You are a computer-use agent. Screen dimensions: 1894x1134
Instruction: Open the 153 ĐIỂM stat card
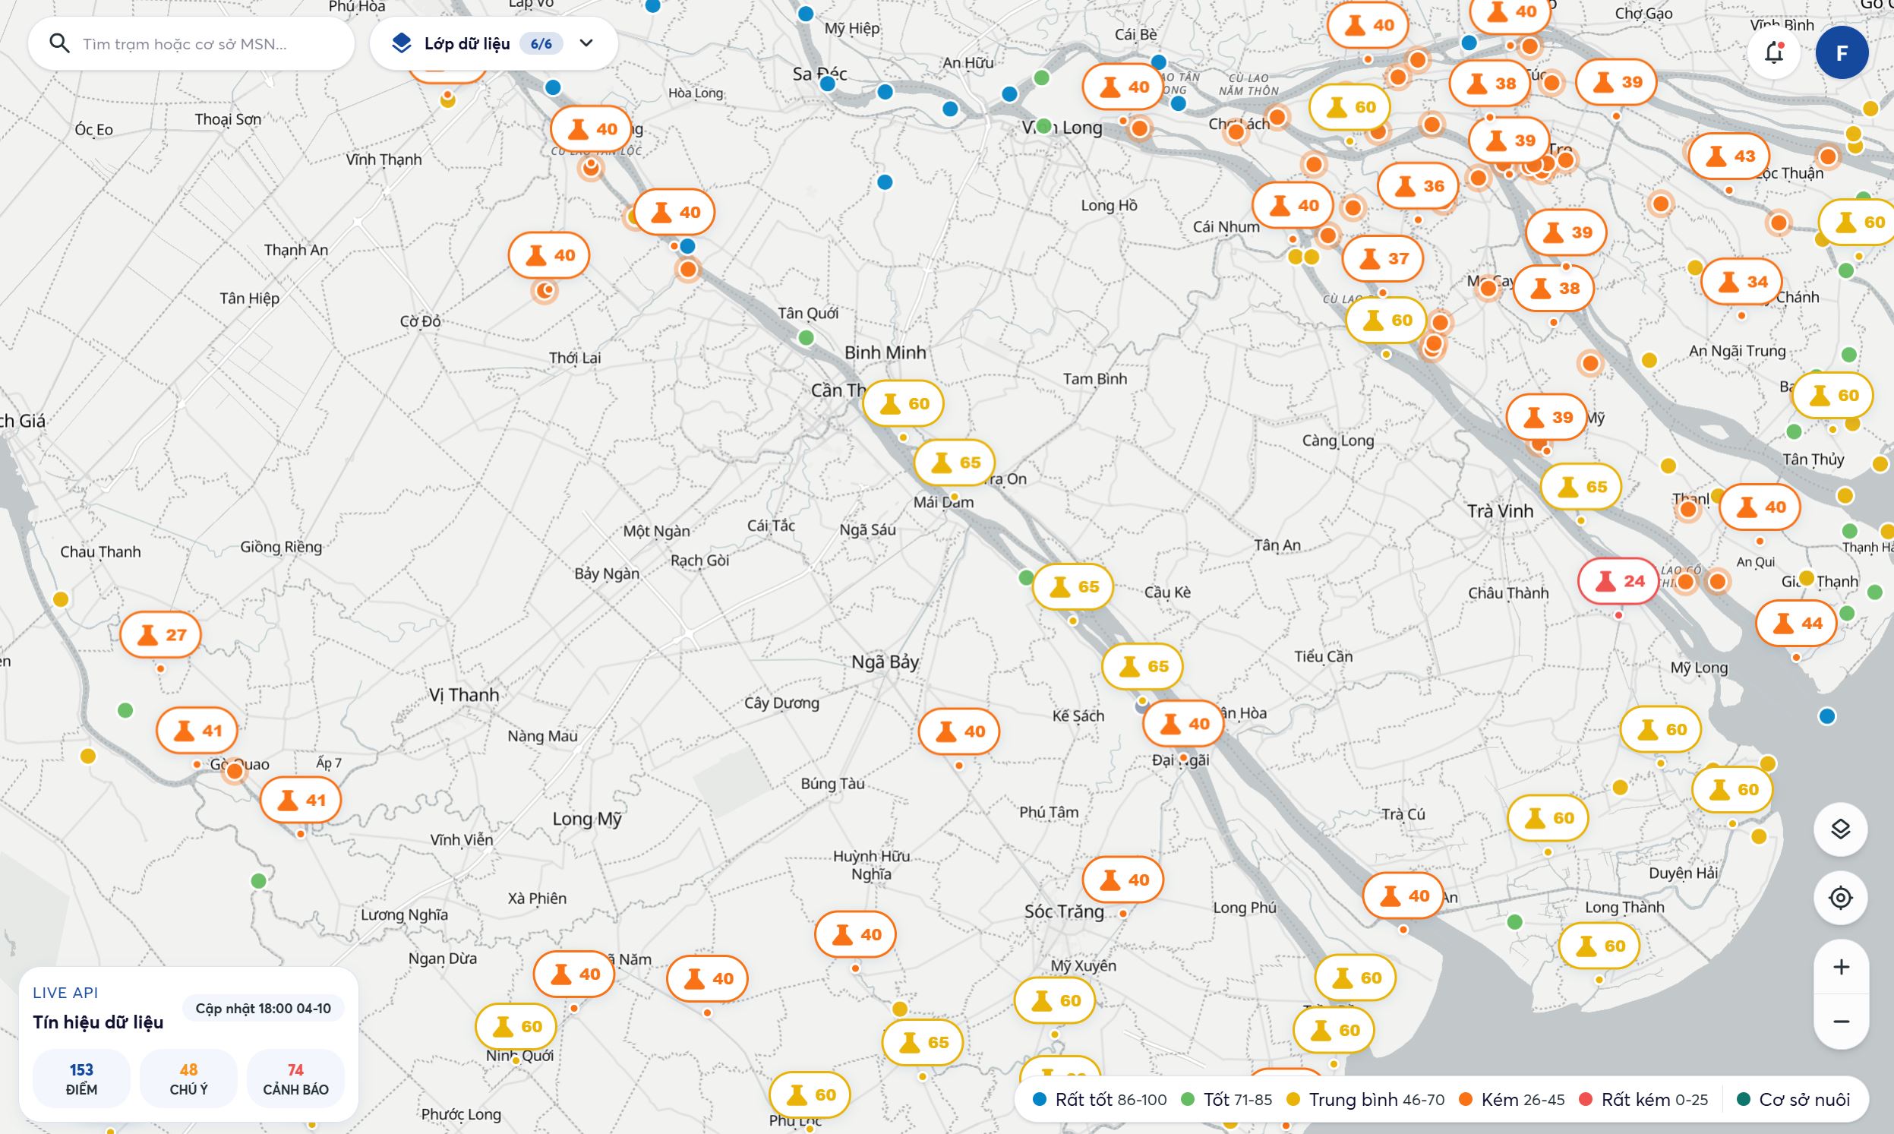tap(82, 1079)
